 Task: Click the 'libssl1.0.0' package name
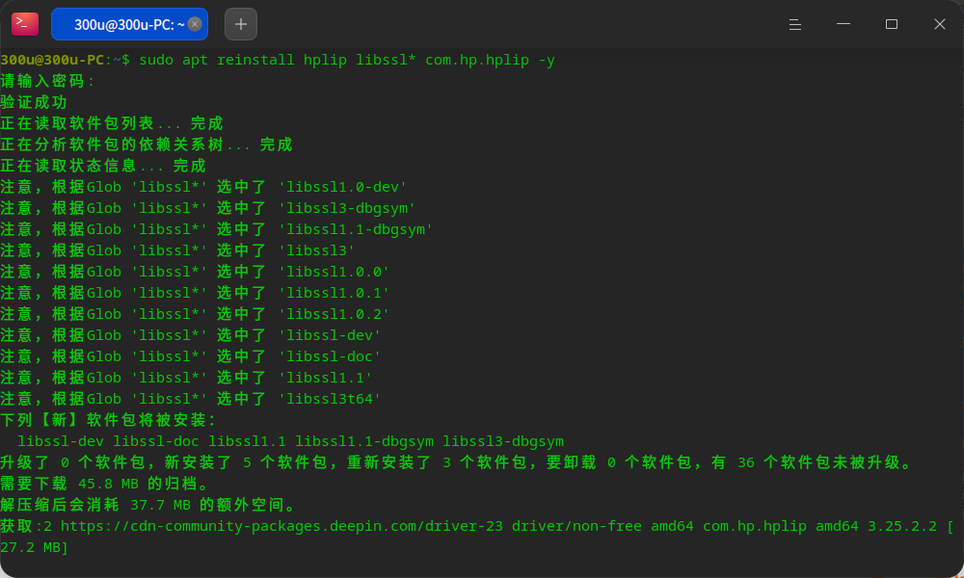(334, 272)
